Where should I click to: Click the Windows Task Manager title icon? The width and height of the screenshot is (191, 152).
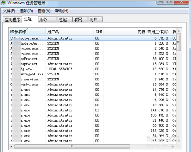(x=3, y=3)
